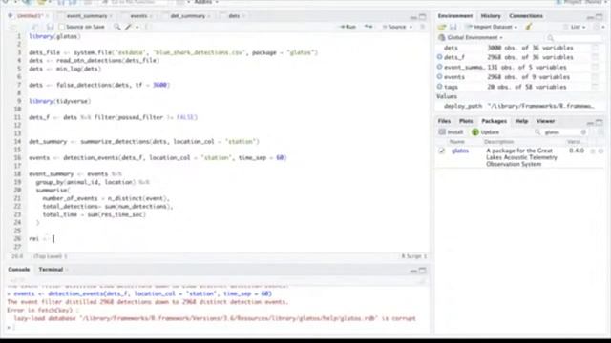Screen dimensions: 611x343
Task: View the dets_f table via its grid icon
Action: point(595,57)
